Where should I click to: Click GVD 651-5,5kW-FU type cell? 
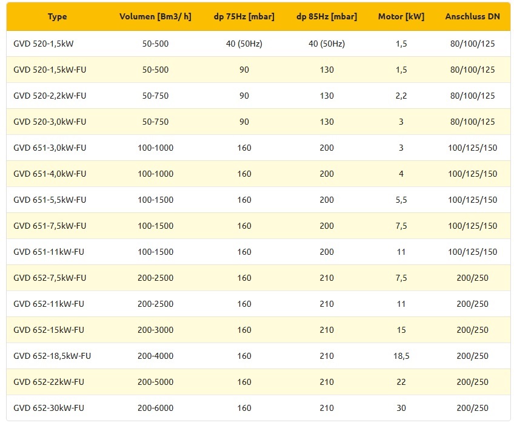pos(50,200)
